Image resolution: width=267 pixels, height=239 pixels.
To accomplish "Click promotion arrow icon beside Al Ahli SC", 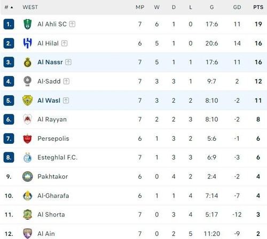I will tap(72, 24).
